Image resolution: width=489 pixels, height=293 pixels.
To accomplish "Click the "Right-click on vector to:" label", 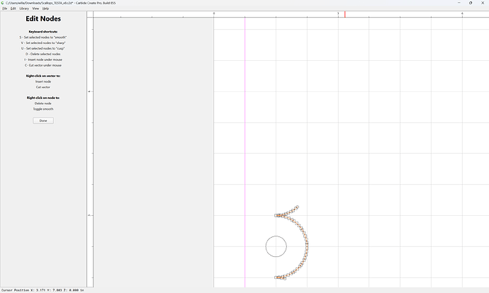I will pos(43,76).
